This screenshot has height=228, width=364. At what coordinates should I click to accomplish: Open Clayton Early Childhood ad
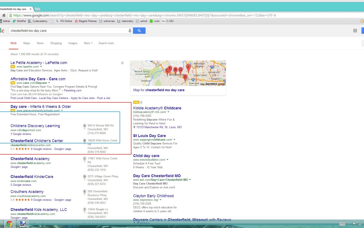tap(153, 196)
